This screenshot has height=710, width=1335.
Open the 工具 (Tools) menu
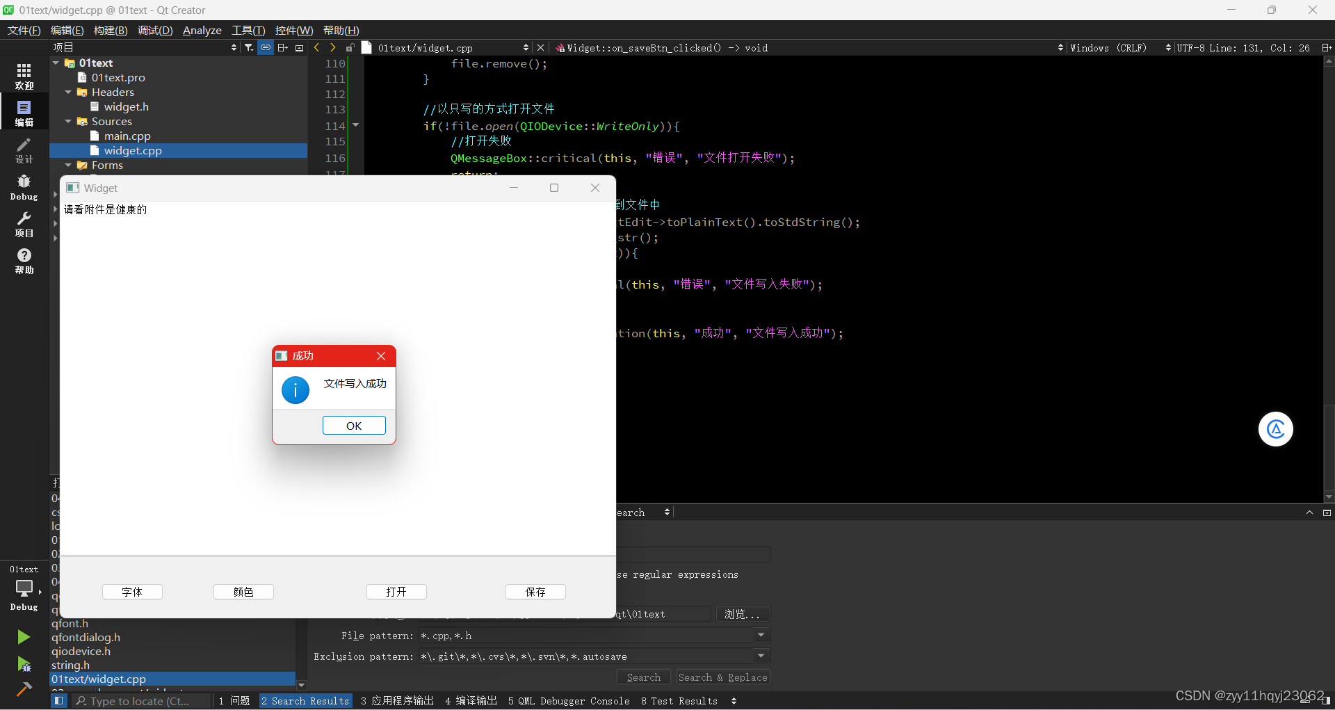point(248,30)
